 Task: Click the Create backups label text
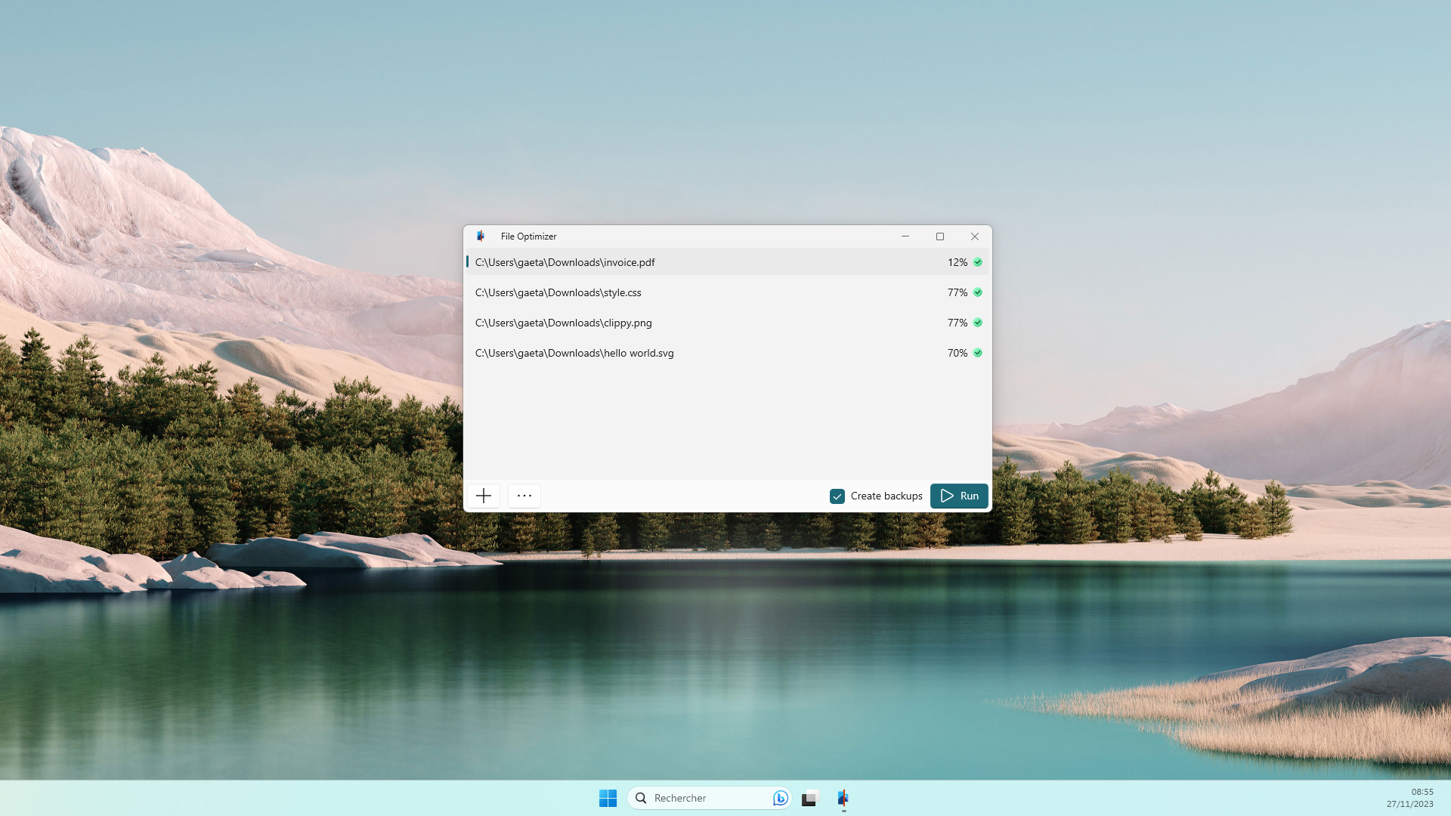click(886, 496)
